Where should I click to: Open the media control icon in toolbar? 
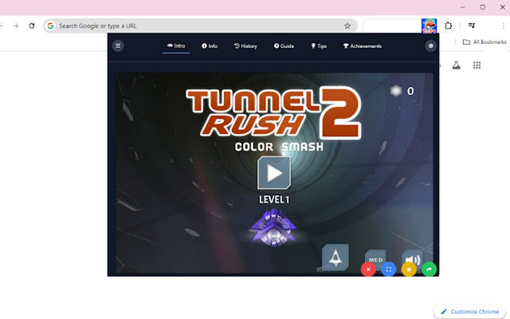click(x=471, y=25)
